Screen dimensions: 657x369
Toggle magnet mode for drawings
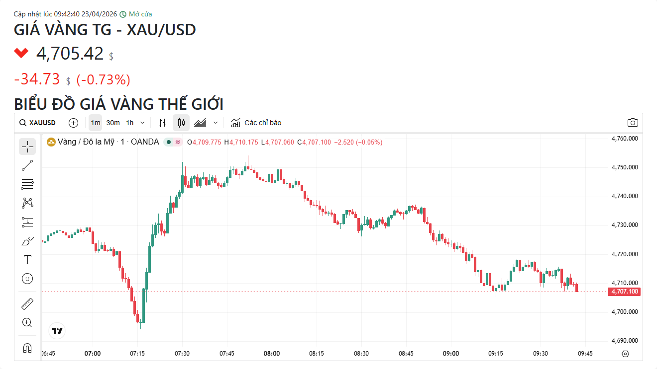click(27, 348)
